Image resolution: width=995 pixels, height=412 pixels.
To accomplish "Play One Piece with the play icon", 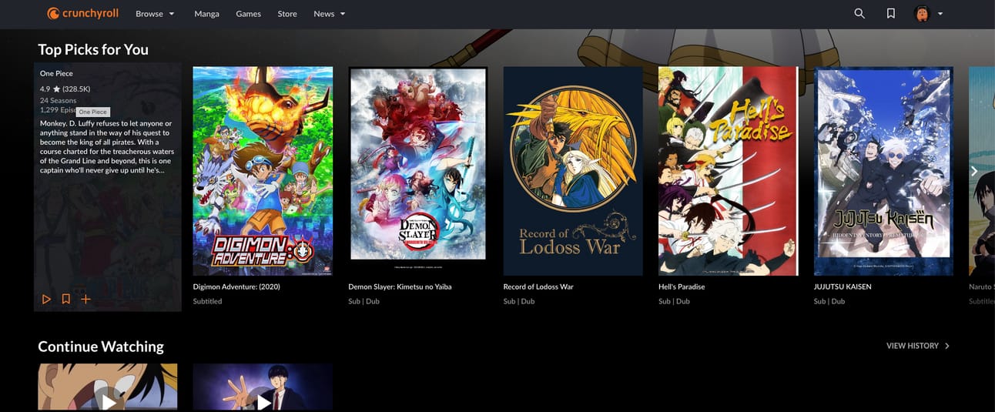I will tap(46, 299).
